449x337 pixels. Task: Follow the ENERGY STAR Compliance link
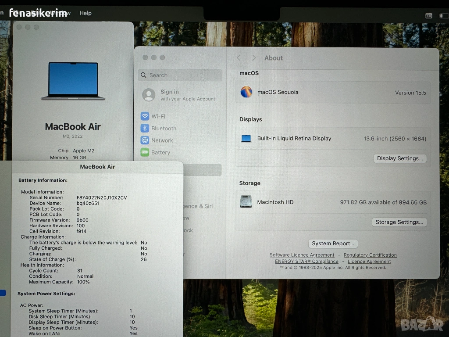[x=306, y=261]
